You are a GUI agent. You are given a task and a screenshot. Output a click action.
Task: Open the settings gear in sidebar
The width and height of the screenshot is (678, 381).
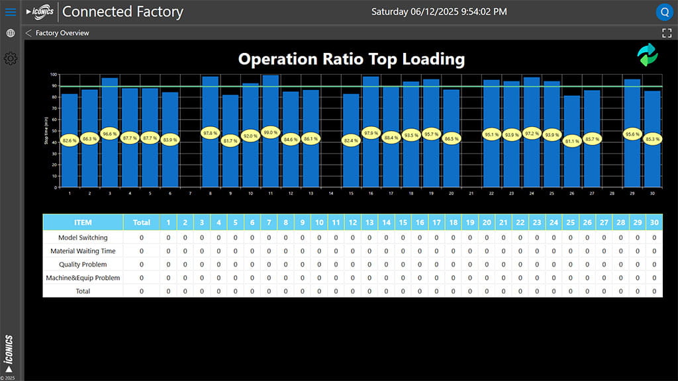(x=10, y=59)
